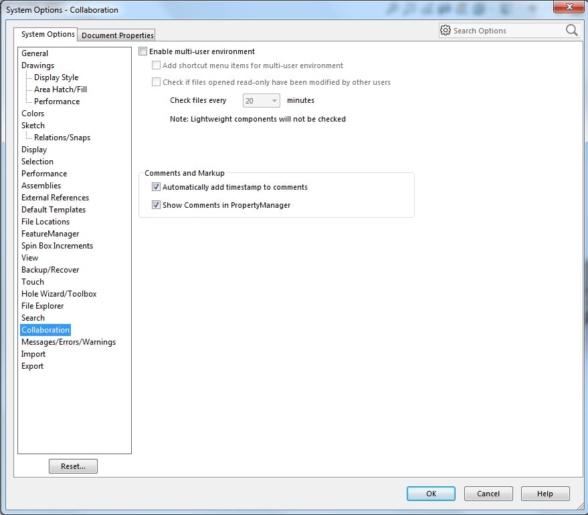Select the System Options tab
Screen dimensions: 588x515
tap(47, 34)
